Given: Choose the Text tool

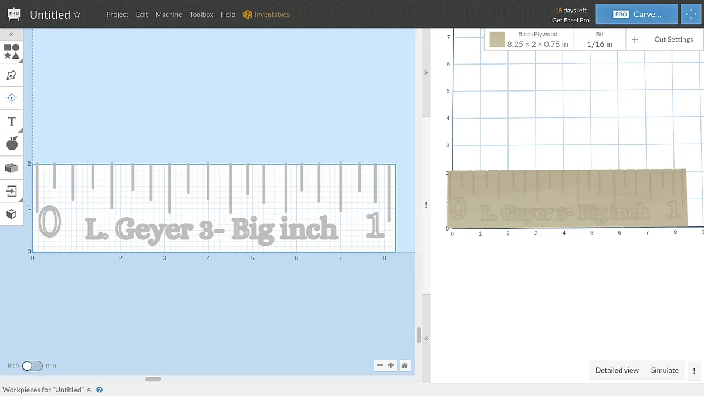Looking at the screenshot, I should tap(12, 121).
